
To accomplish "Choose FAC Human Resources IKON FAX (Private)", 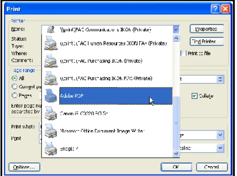I will click(x=113, y=43).
